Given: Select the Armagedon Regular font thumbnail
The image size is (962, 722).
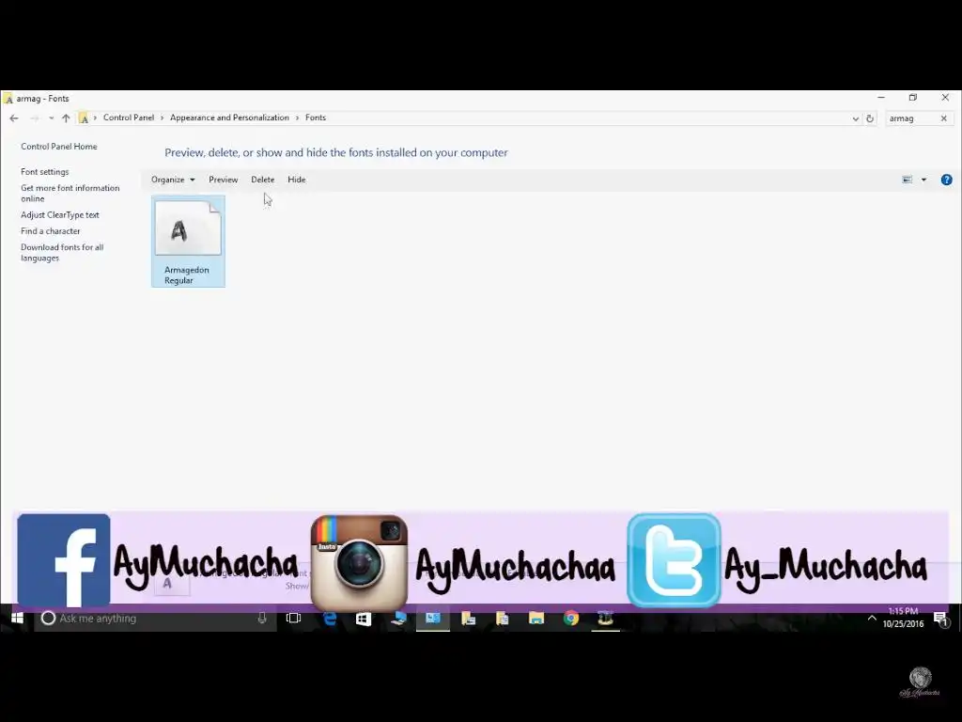Looking at the screenshot, I should coord(188,228).
